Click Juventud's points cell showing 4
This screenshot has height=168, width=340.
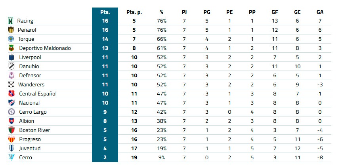coord(105,148)
